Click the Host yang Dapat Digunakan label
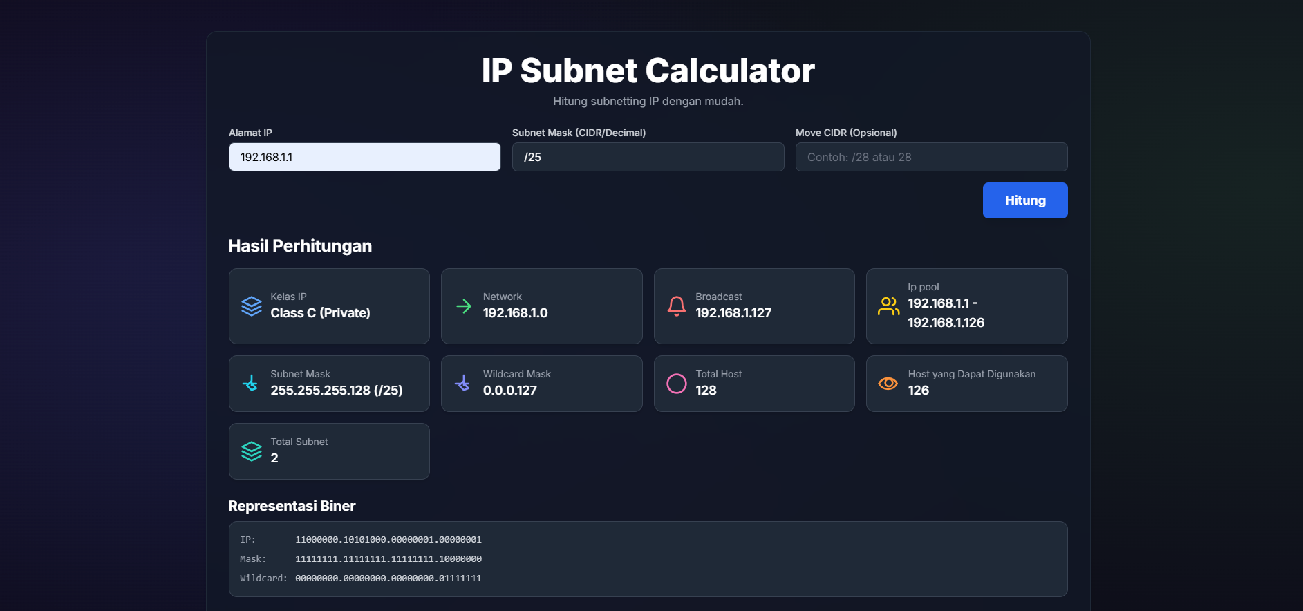 972,374
